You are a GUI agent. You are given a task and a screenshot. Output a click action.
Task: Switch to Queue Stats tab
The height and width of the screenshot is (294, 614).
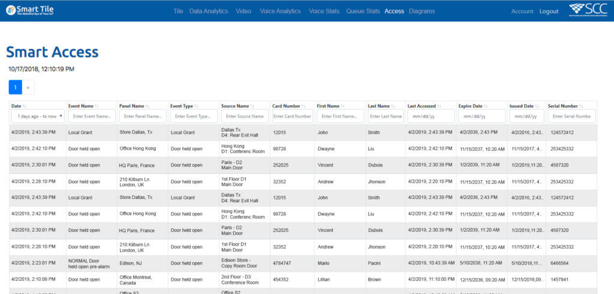click(x=363, y=11)
